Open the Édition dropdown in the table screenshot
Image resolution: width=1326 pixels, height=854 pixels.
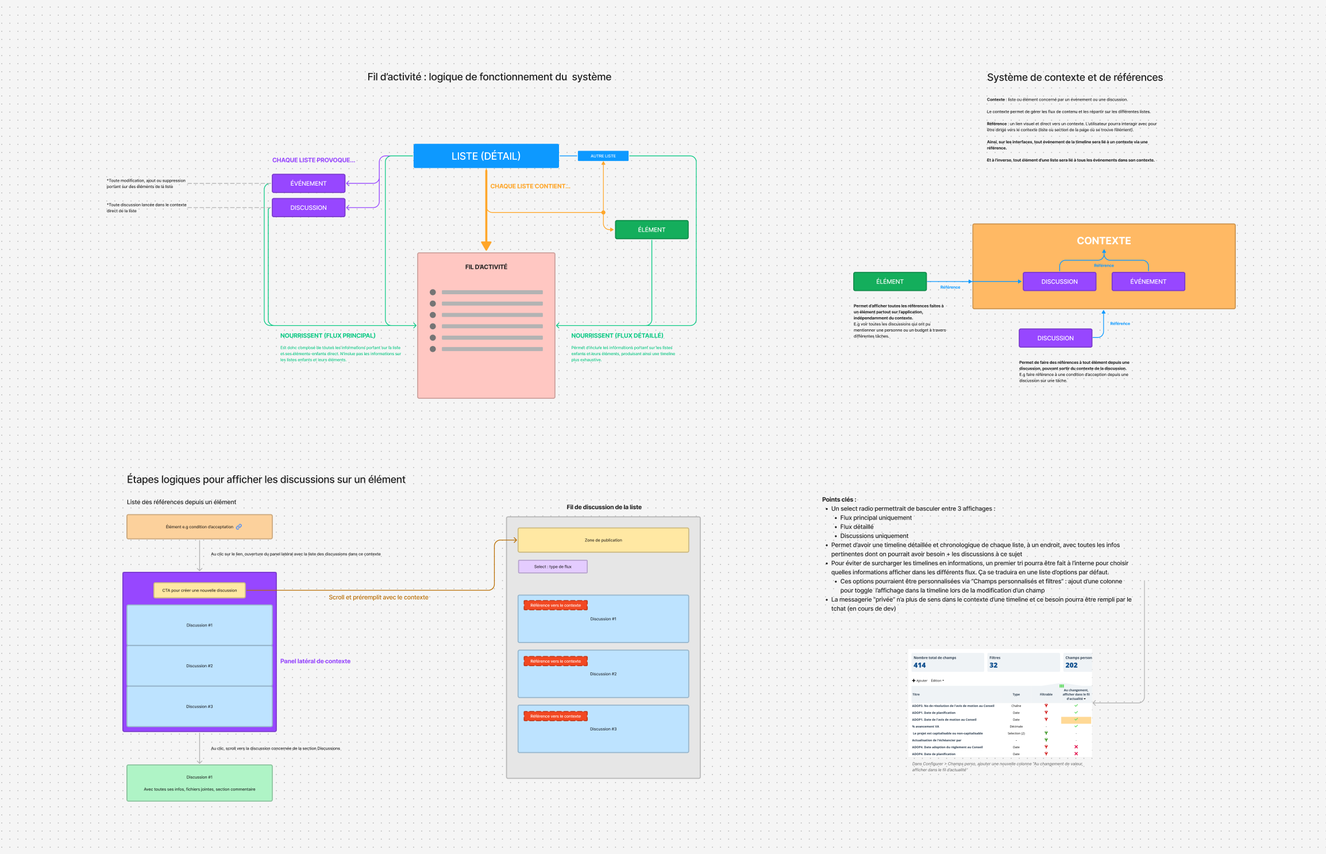(x=938, y=680)
